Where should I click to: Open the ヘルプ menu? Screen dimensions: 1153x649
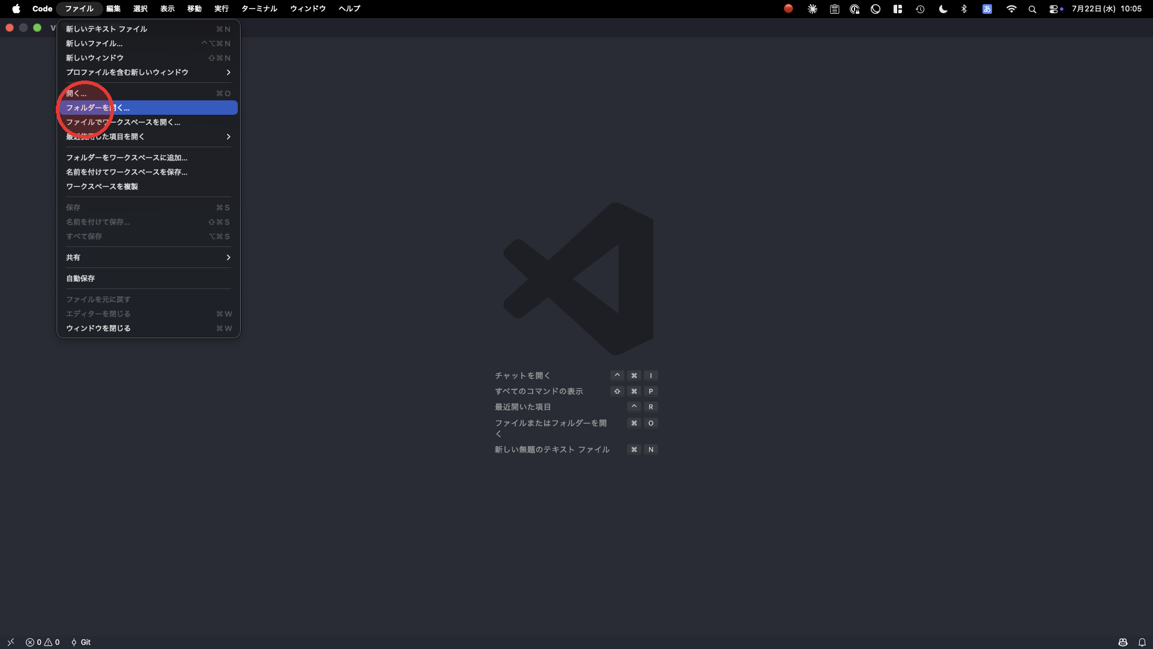[x=350, y=8]
